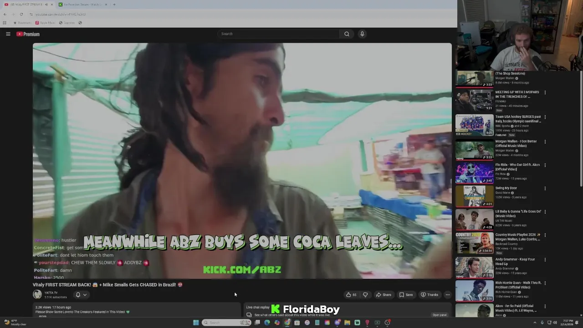The height and width of the screenshot is (328, 583).
Task: Open notification bell dropdown for YATTA TV
Action: click(81, 295)
